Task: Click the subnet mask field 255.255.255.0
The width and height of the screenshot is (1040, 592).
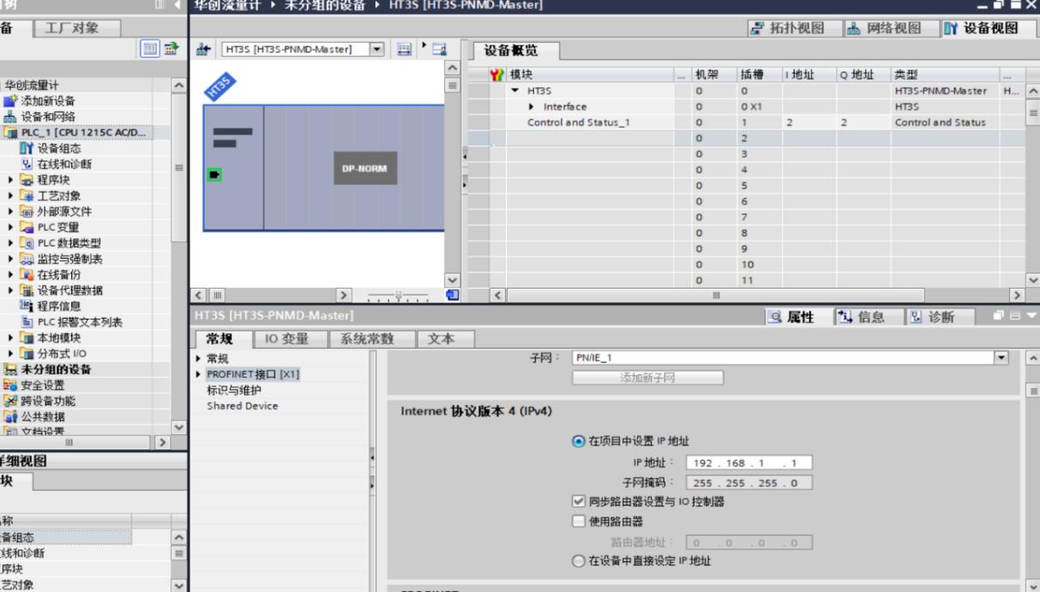Action: pyautogui.click(x=750, y=482)
